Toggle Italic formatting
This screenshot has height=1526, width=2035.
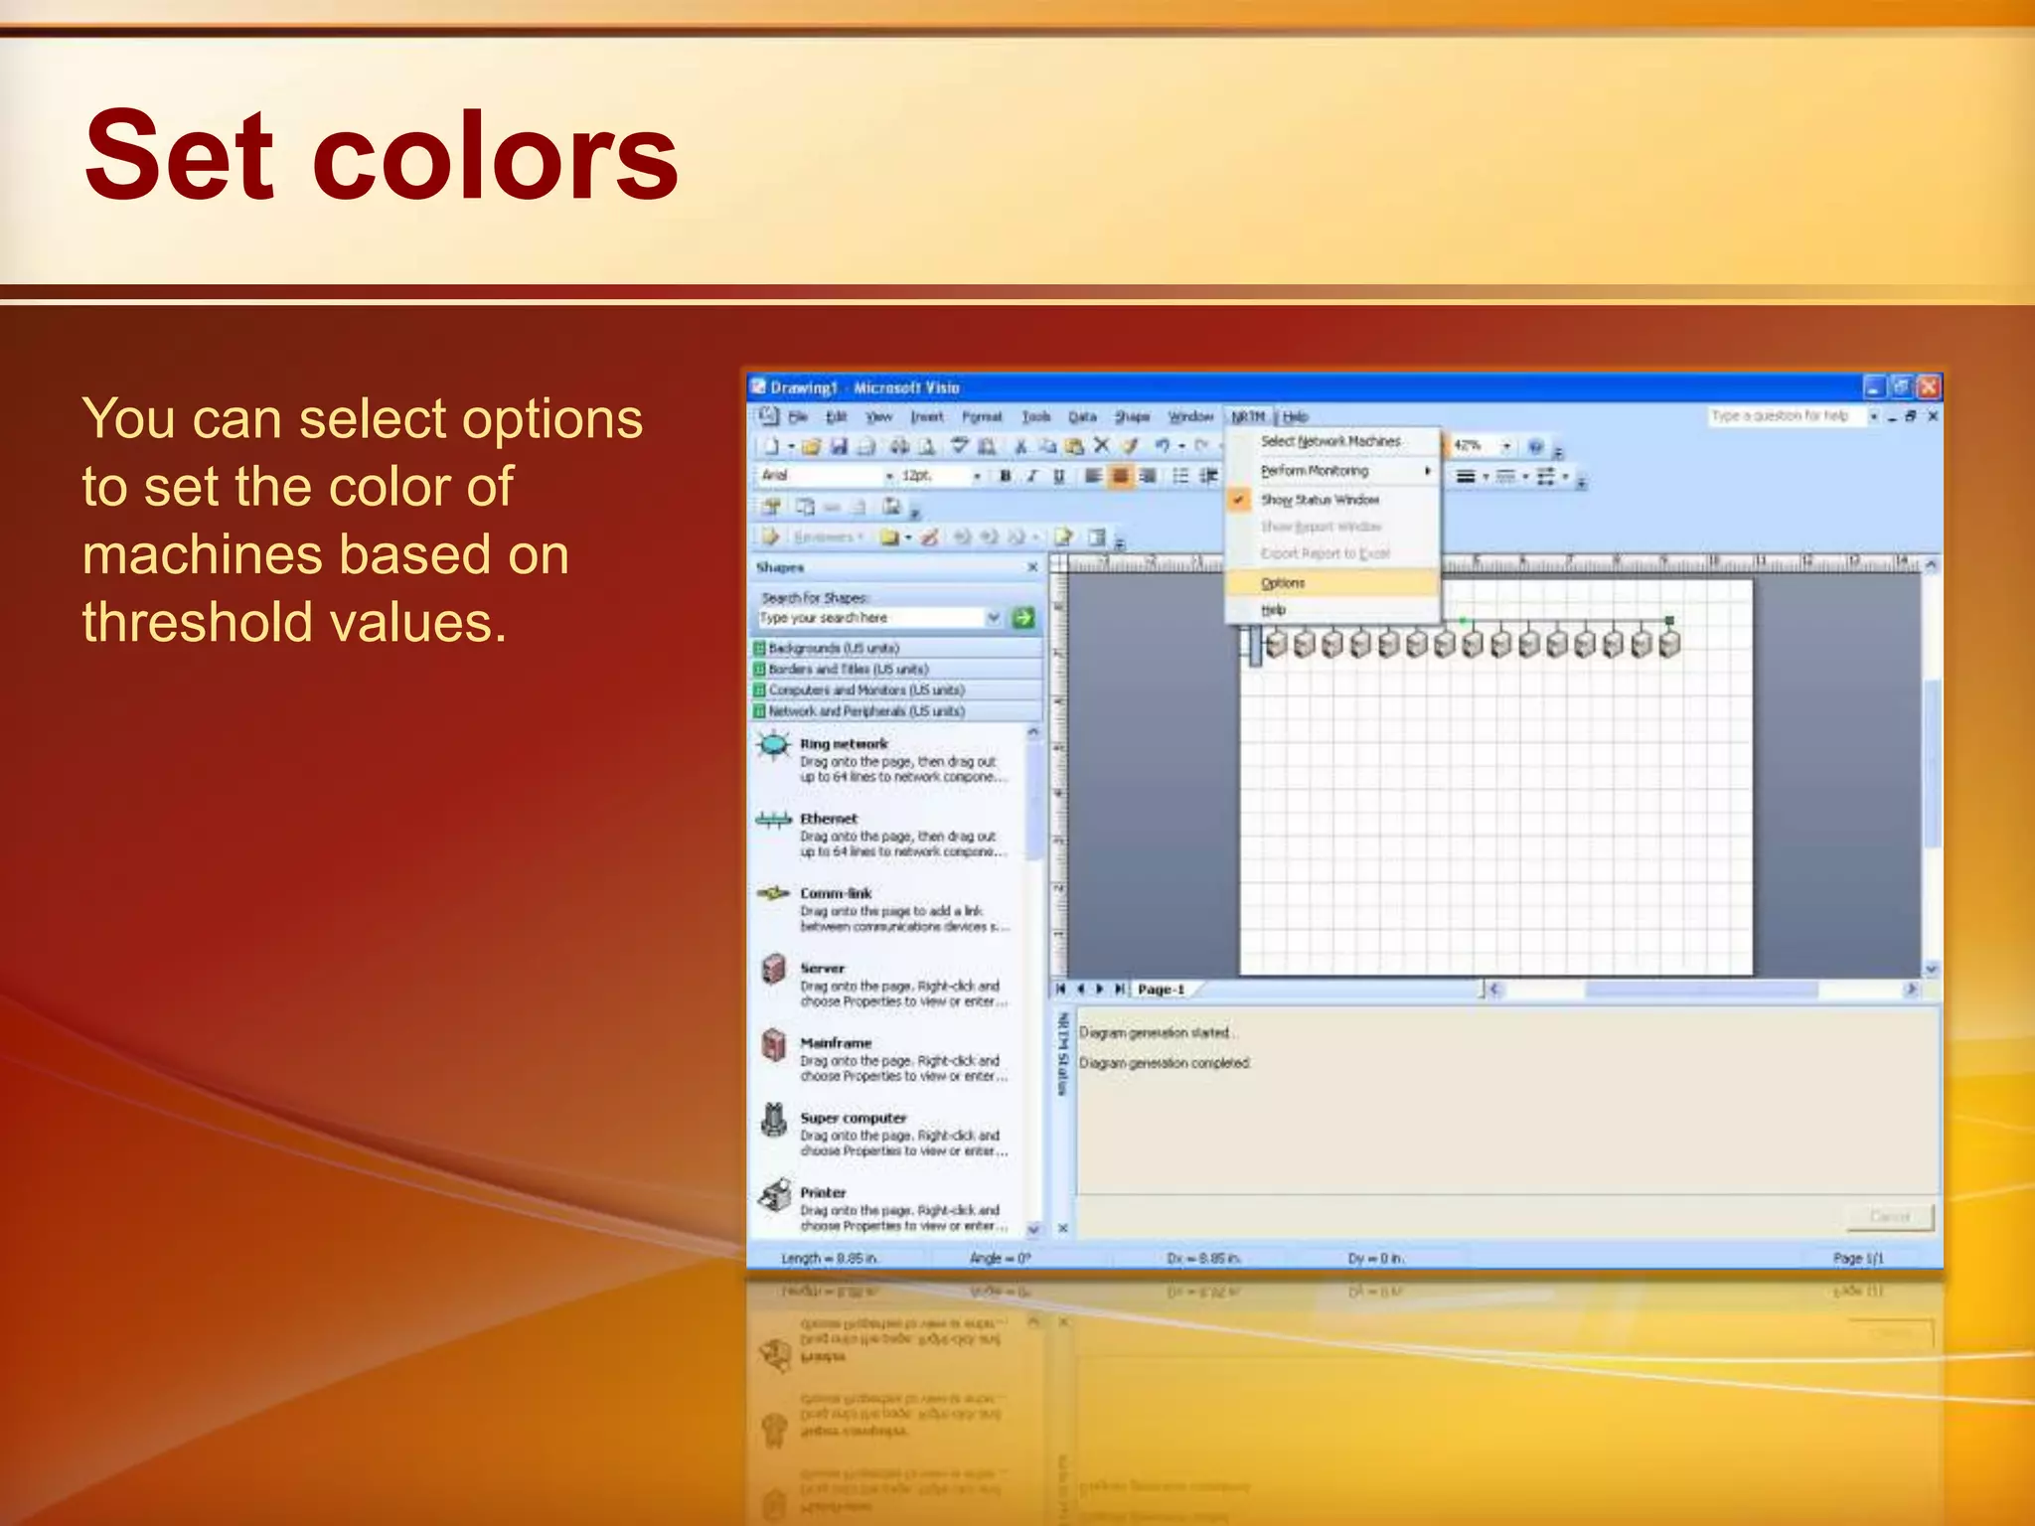1032,476
